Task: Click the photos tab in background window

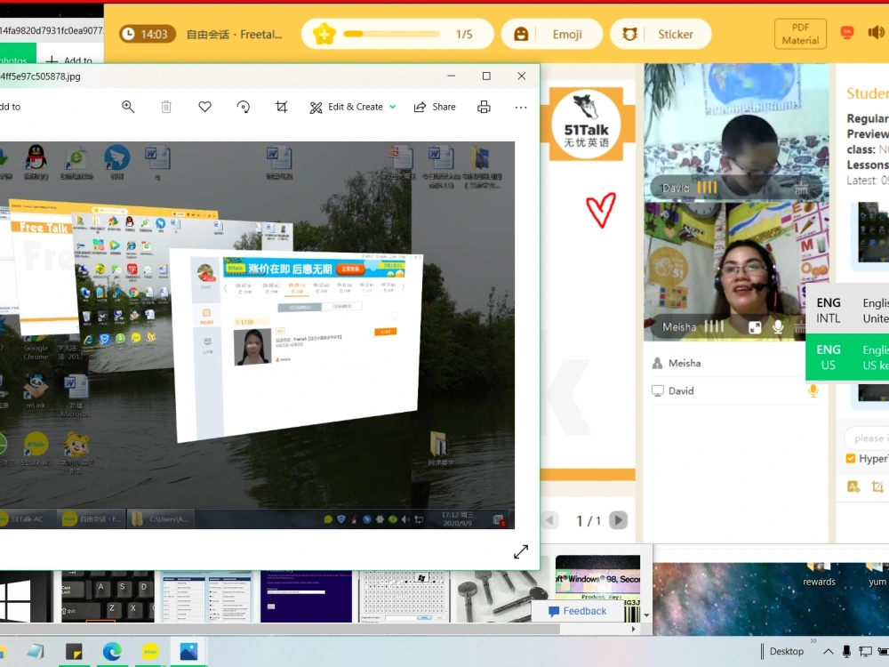Action: pyautogui.click(x=16, y=59)
